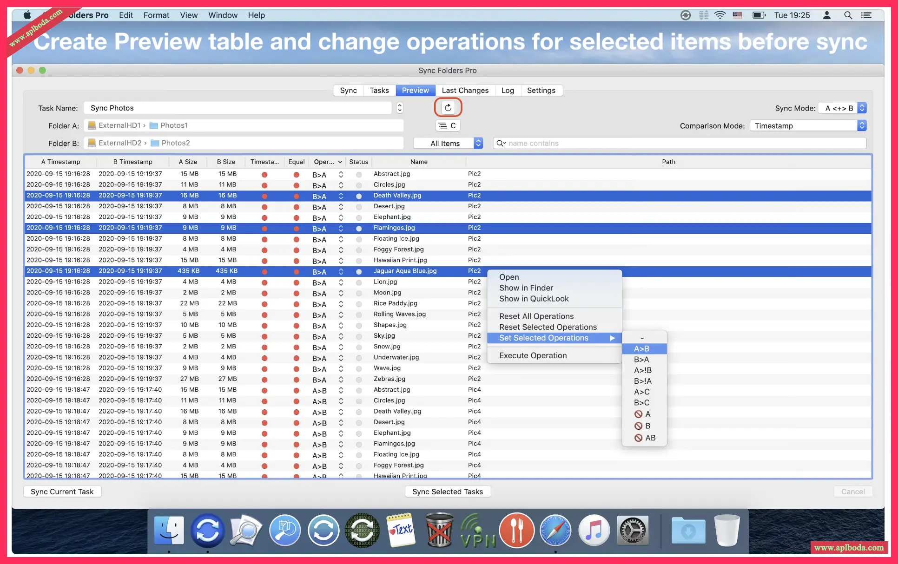Open the light-blue sync arrows dock app

pyautogui.click(x=324, y=530)
